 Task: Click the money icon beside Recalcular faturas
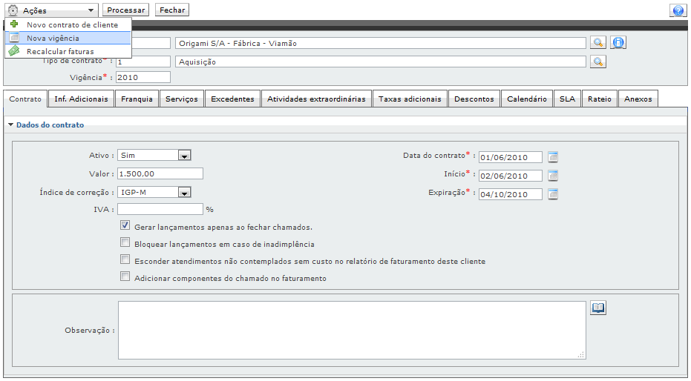(14, 51)
